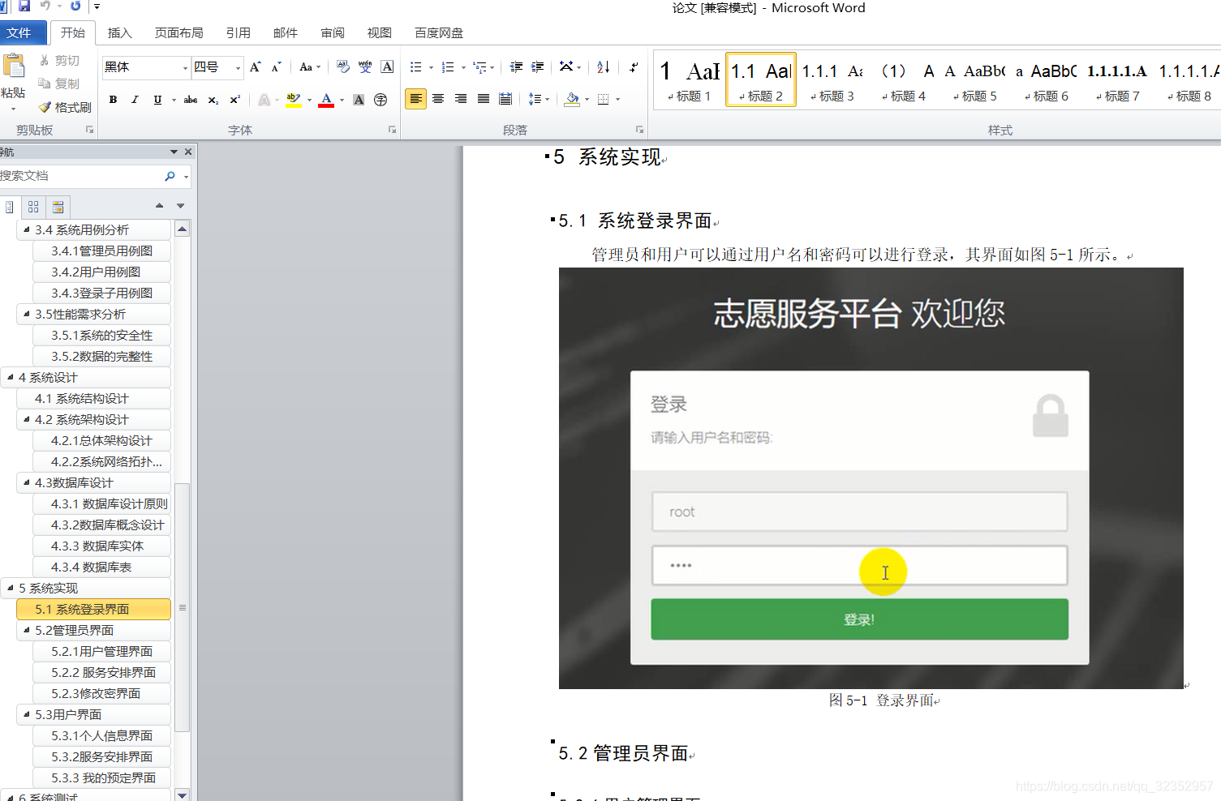Viewport: 1221px width, 801px height.
Task: Click distributed alignment icon
Action: (x=505, y=99)
